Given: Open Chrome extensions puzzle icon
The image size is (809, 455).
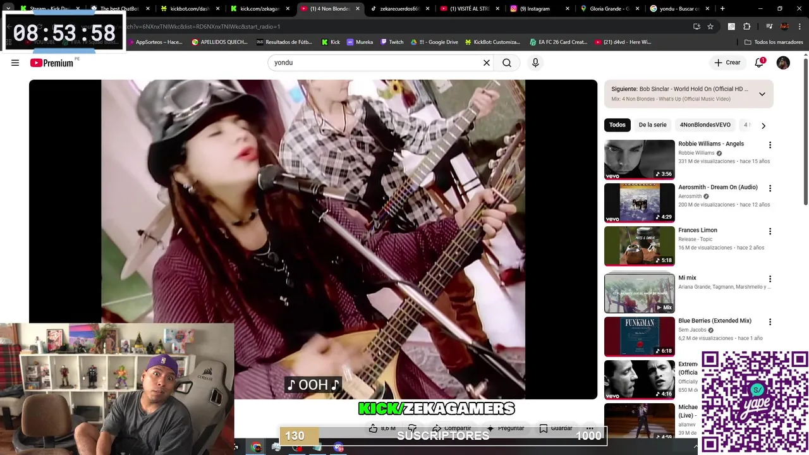Looking at the screenshot, I should pos(746,27).
